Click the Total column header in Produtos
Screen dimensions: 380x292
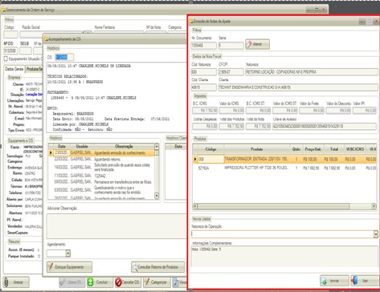click(x=333, y=149)
